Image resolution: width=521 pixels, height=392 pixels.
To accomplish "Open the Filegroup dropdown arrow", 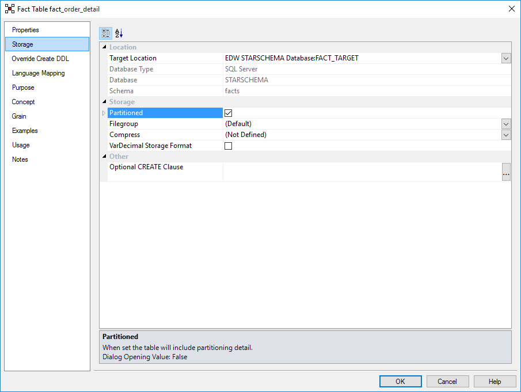I will 505,124.
